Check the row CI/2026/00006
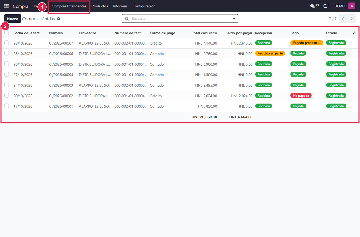 [x=7, y=53]
